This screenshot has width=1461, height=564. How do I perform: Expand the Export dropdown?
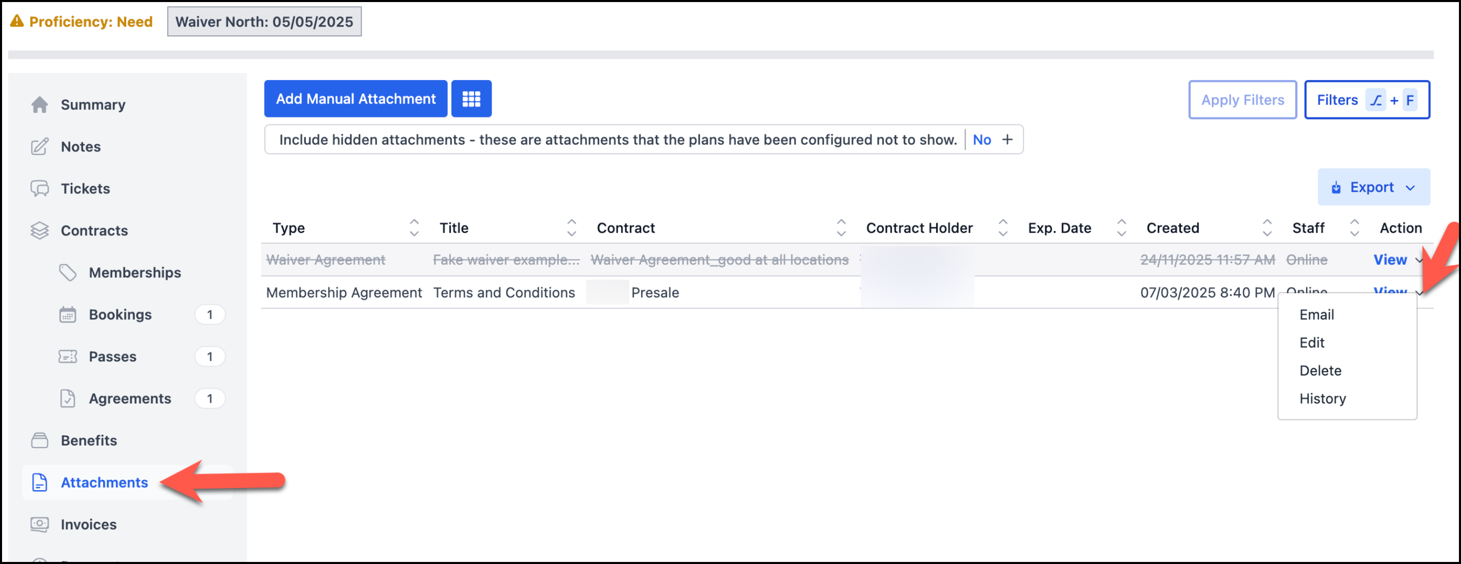click(x=1373, y=188)
